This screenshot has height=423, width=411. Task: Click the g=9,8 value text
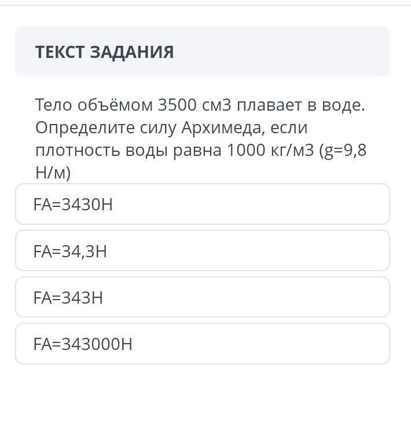[x=346, y=150]
